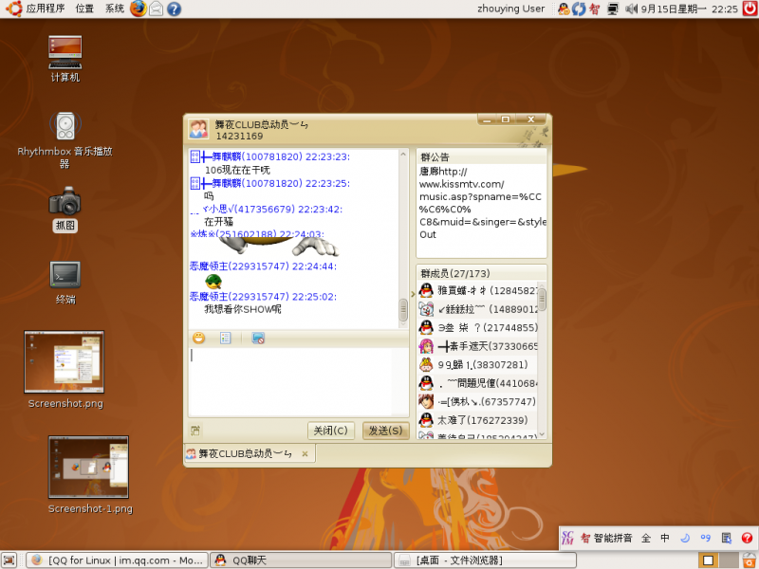Toggle 中 Chinese/English mode in SCIM bar
The height and width of the screenshot is (569, 759).
coord(665,538)
